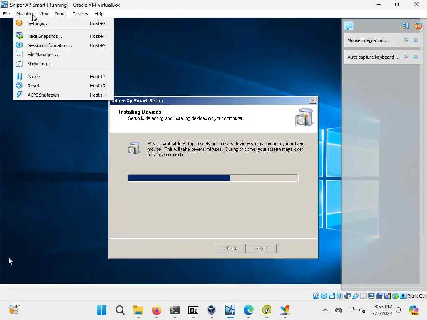Choose Settings... from the Machine menu
The width and height of the screenshot is (427, 320).
pos(63,23)
